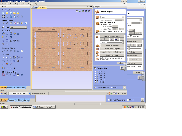Open the Model menu
Image resolution: width=182 pixels, height=136 pixels.
click(x=11, y=4)
